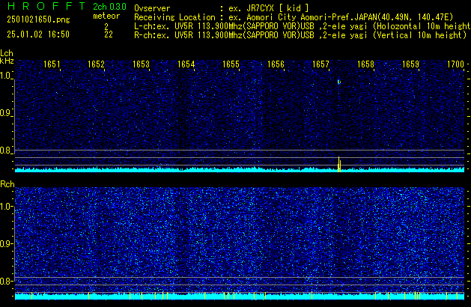The image size is (471, 307).
Task: Select the 1653 time marker
Action: click(142, 64)
